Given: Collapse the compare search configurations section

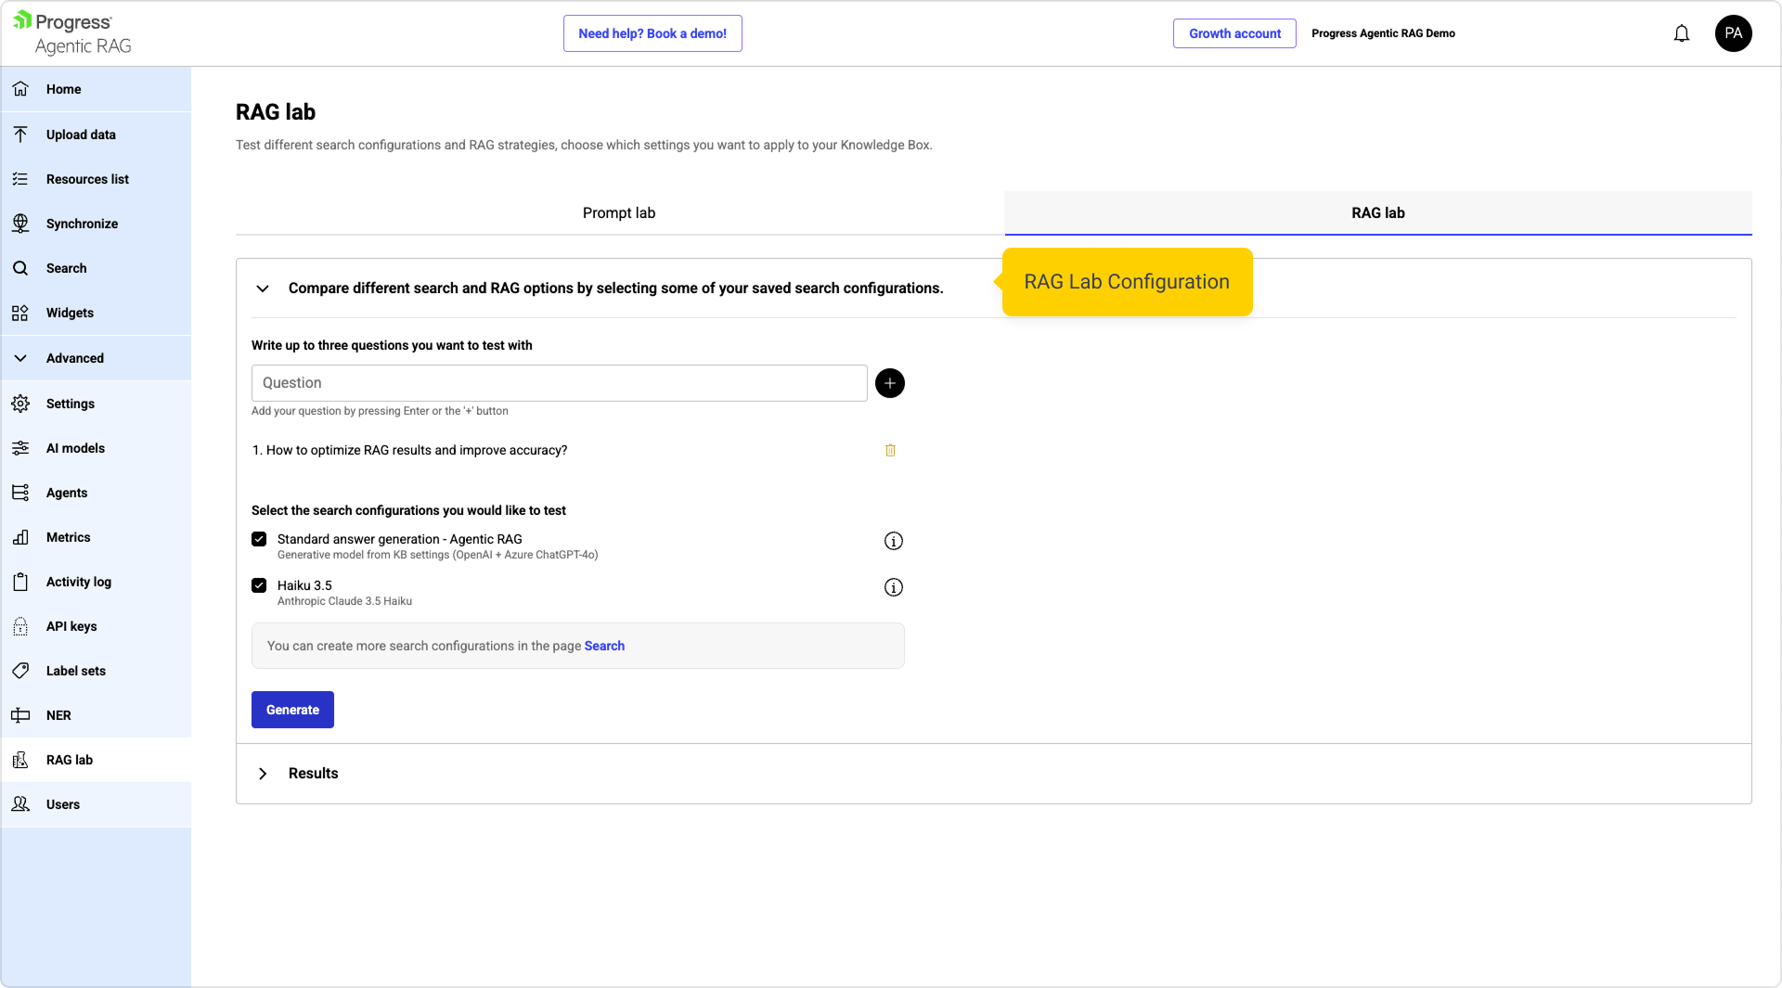Looking at the screenshot, I should coord(263,289).
